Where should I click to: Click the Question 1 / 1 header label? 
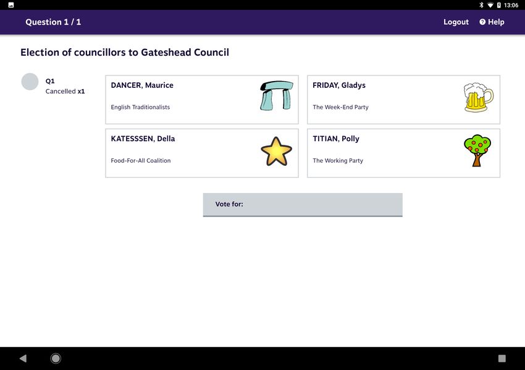tap(53, 22)
